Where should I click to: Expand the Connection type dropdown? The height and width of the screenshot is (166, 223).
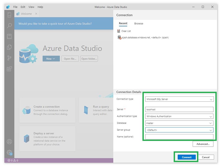point(179,99)
